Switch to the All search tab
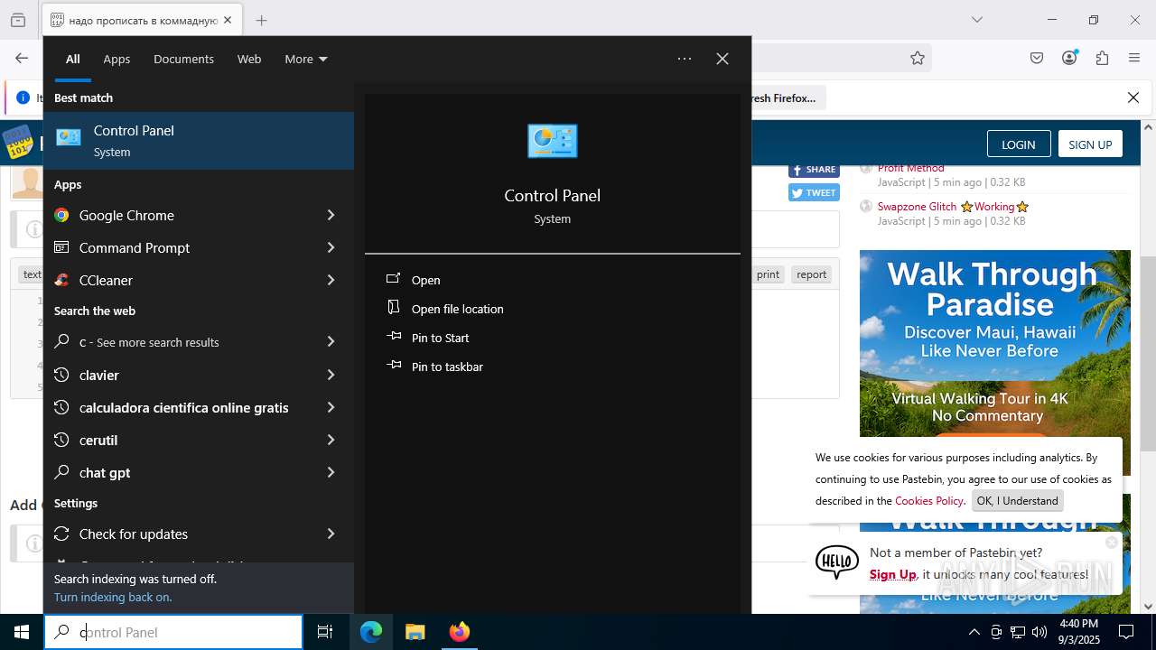 (x=73, y=59)
